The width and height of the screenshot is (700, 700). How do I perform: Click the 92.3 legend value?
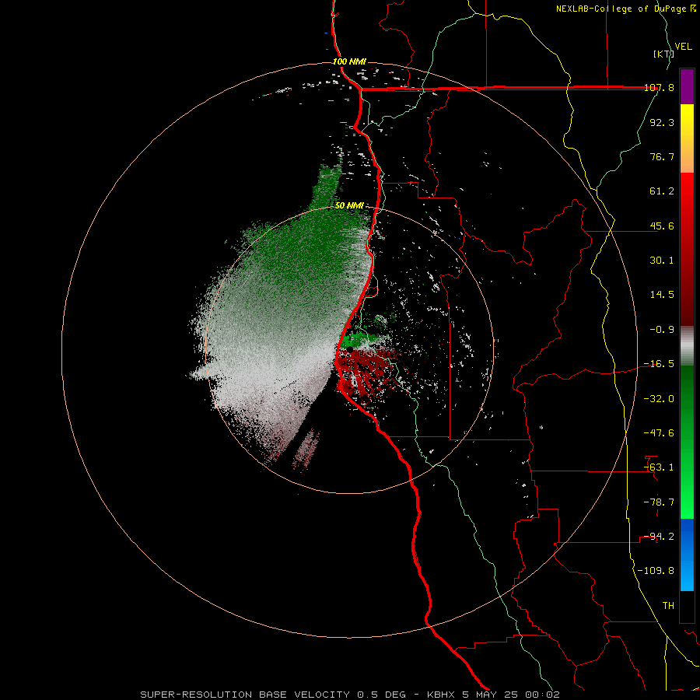coord(662,122)
